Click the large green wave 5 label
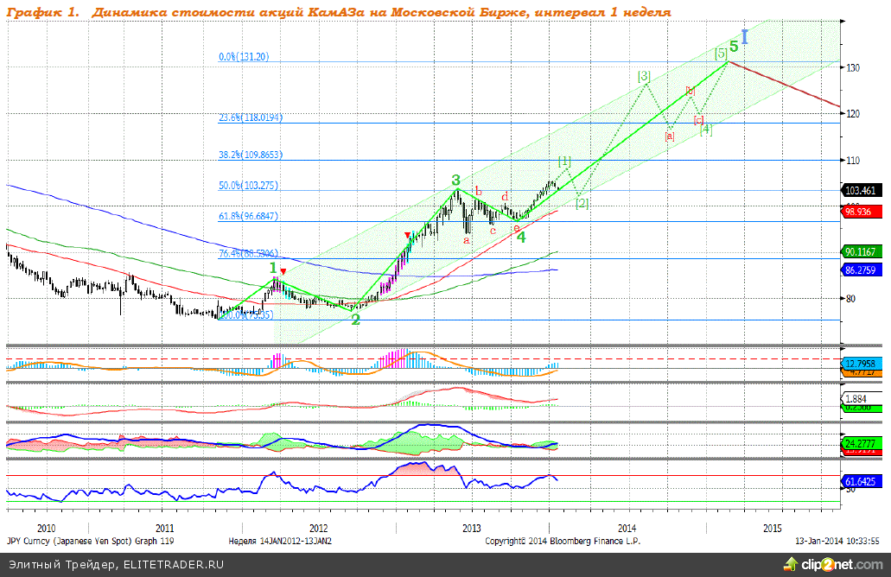The image size is (891, 577). click(x=734, y=47)
